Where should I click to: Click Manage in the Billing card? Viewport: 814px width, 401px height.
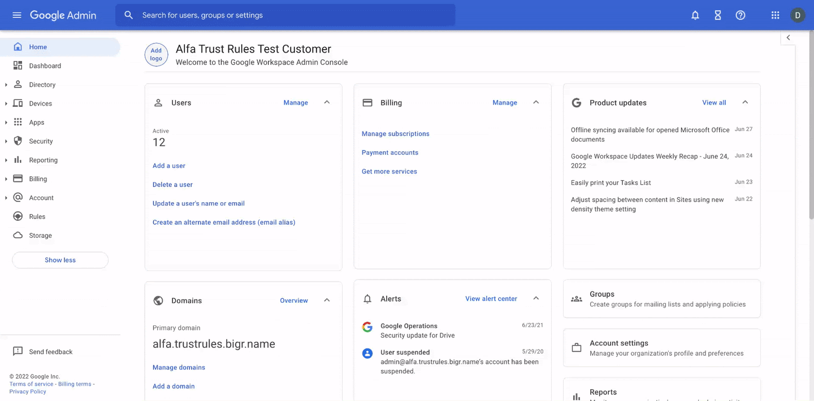[x=505, y=103]
